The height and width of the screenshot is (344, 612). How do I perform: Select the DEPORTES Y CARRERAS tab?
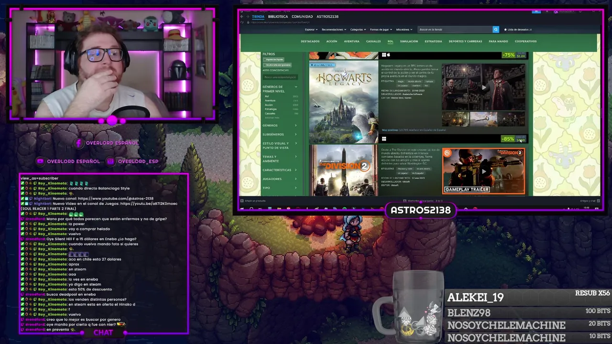coord(465,41)
